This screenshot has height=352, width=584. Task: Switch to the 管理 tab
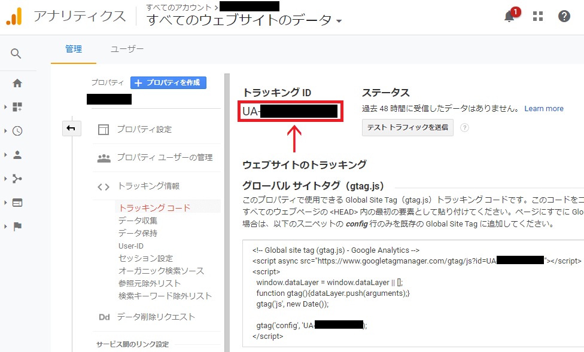click(x=74, y=49)
